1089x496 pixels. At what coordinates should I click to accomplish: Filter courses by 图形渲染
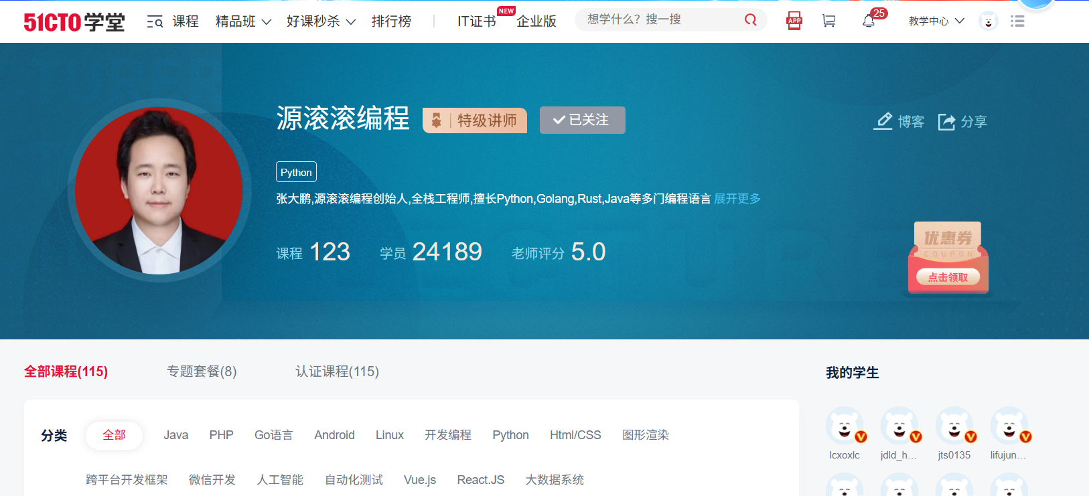point(646,435)
